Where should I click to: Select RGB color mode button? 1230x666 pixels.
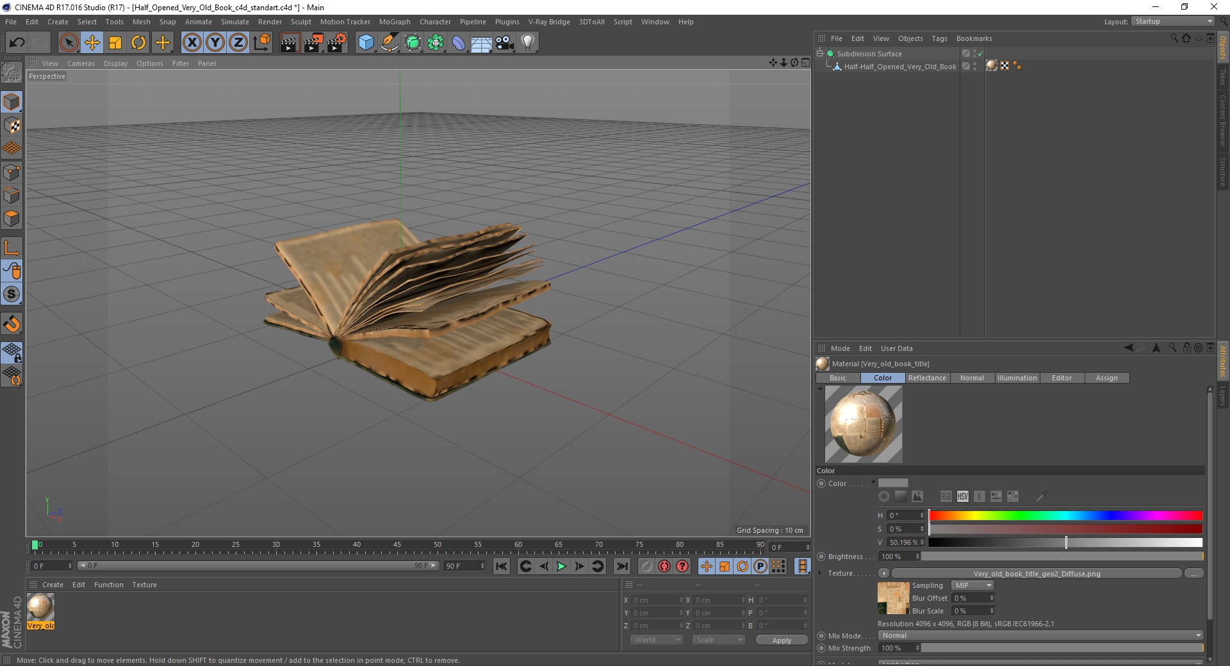point(946,496)
